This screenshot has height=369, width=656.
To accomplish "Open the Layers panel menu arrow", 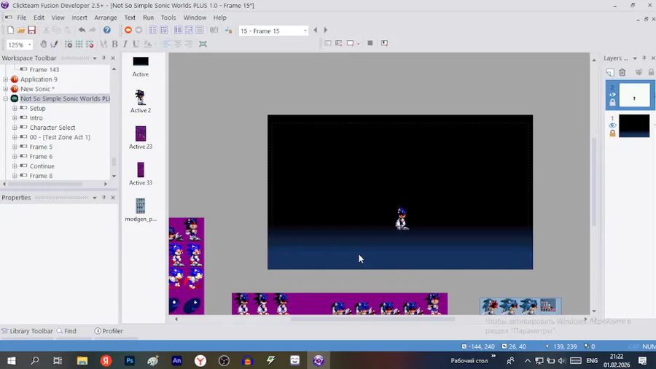I will (635, 58).
